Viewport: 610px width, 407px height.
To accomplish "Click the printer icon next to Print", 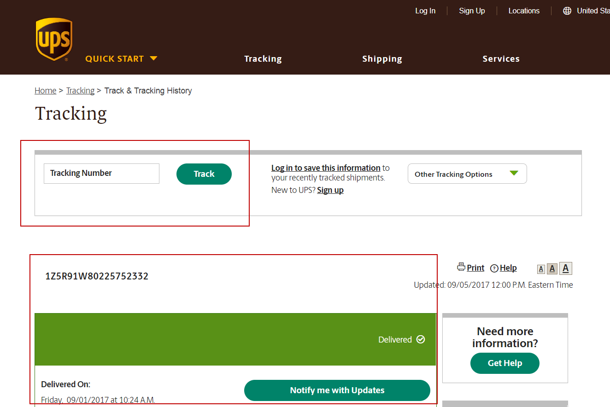I will pyautogui.click(x=461, y=267).
